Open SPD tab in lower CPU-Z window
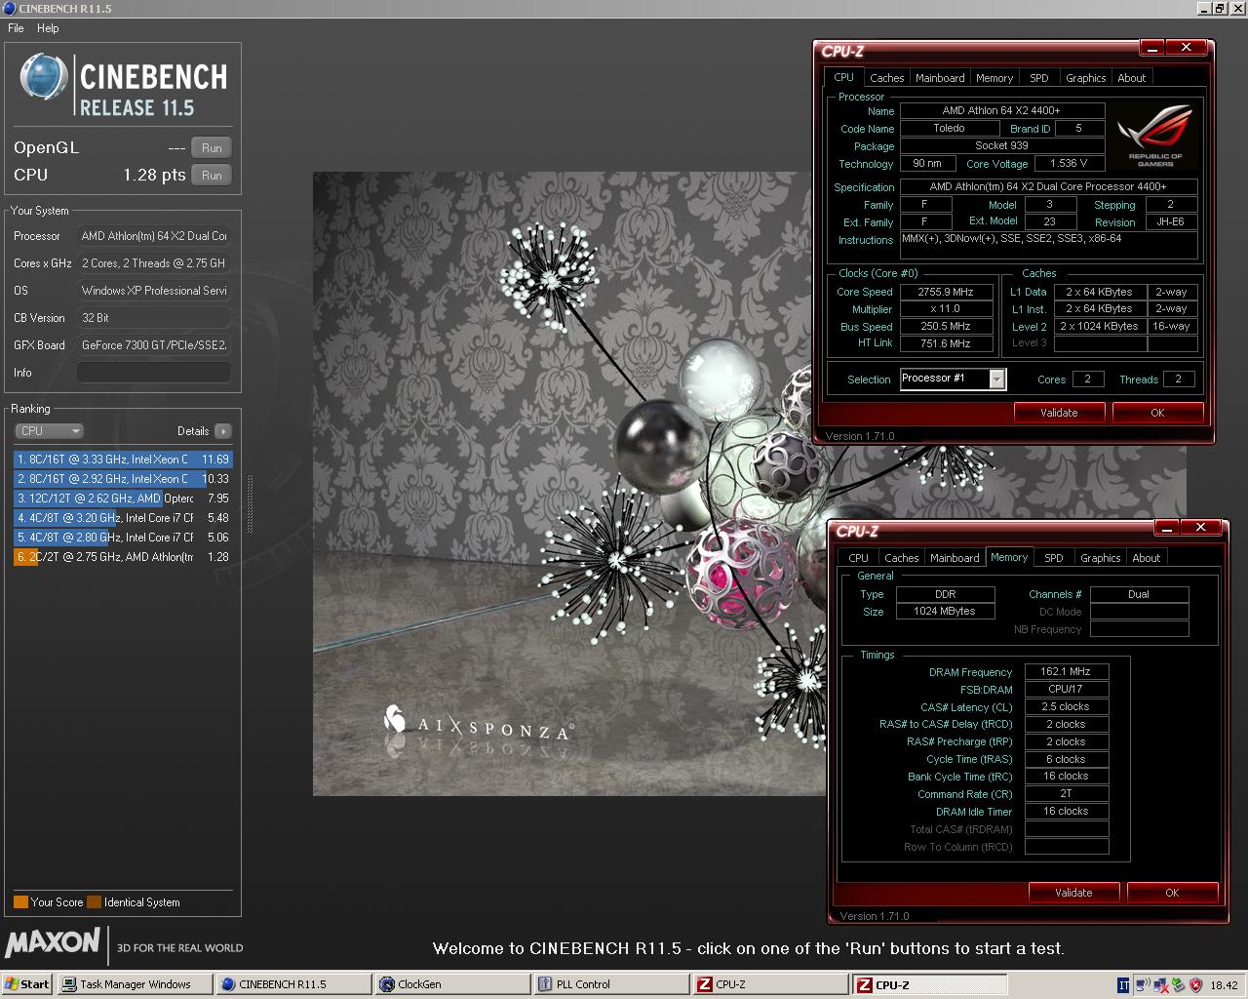This screenshot has width=1248, height=999. tap(1054, 558)
